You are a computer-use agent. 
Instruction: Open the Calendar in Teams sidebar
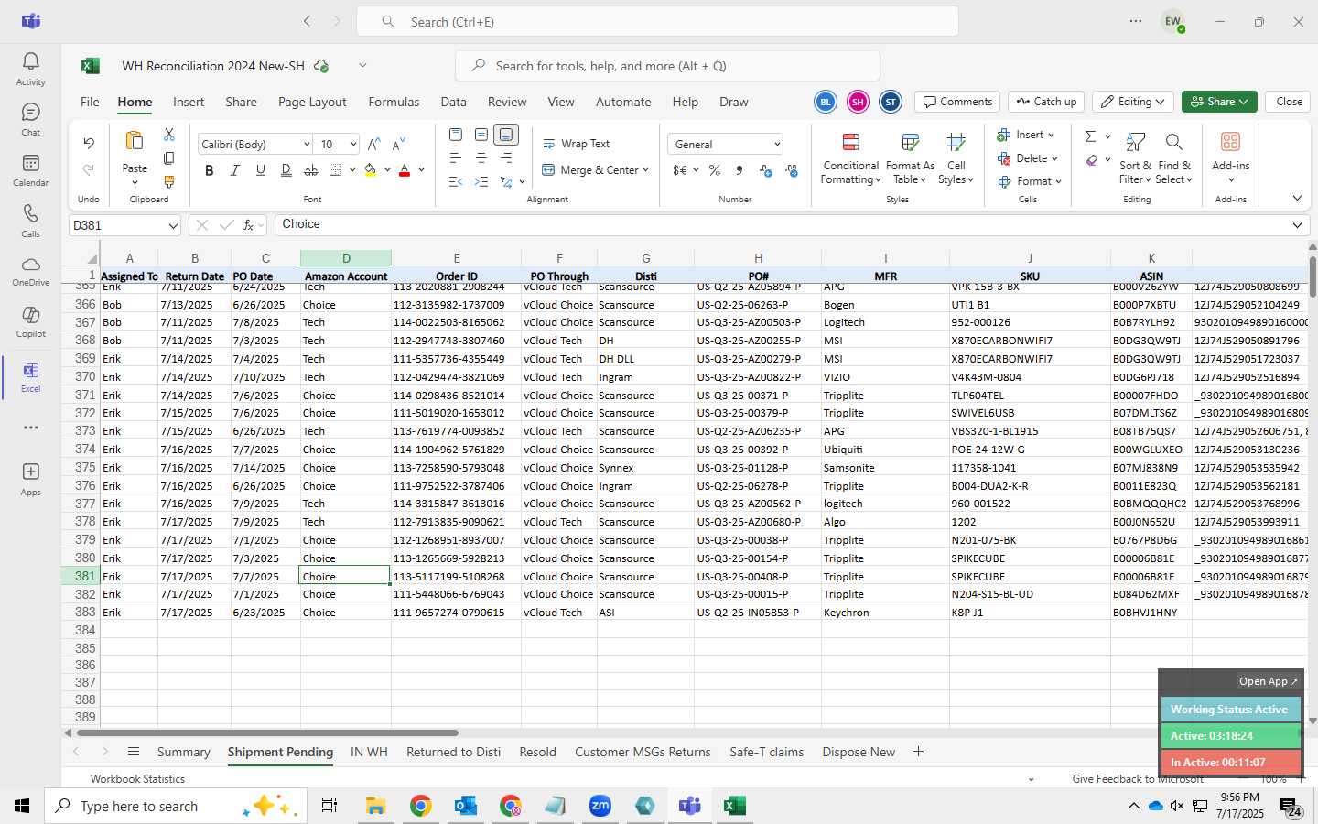coord(30,169)
